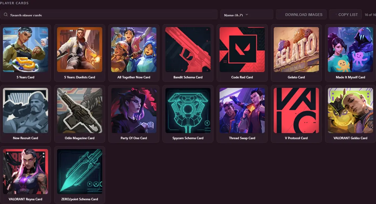Screen dimensions: 376x204
Task: Click the "5 Years Card" label
Action: pyautogui.click(x=25, y=77)
